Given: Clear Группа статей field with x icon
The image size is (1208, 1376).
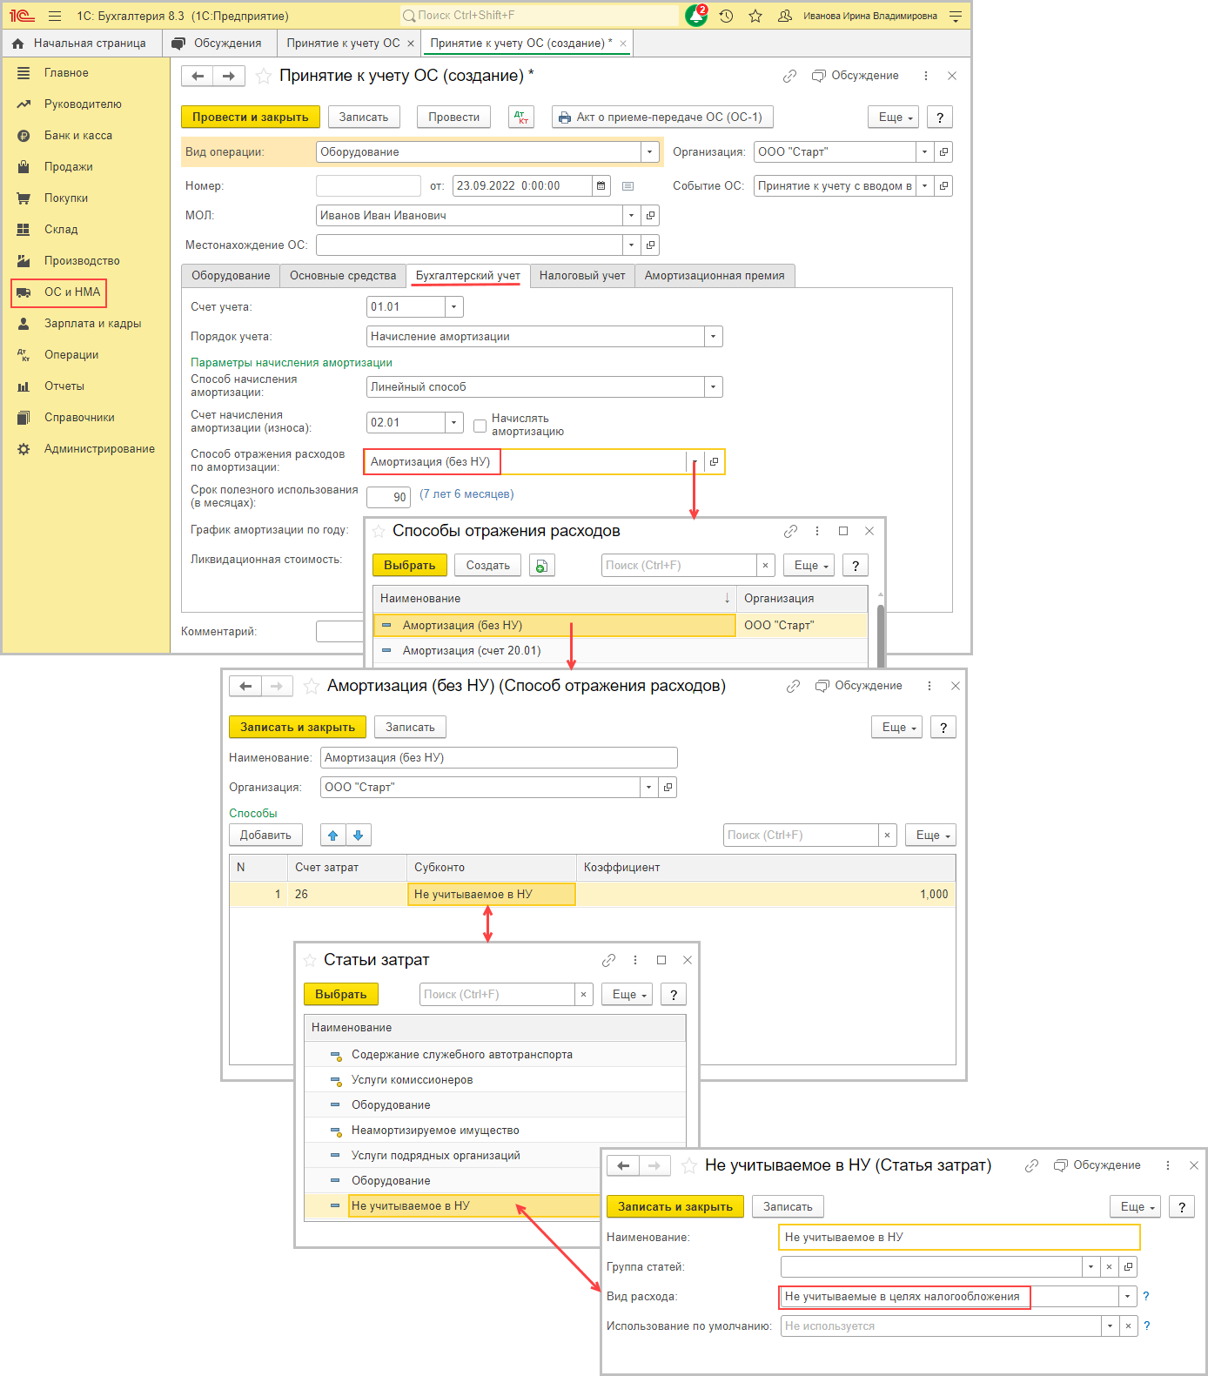Looking at the screenshot, I should [x=1110, y=1267].
